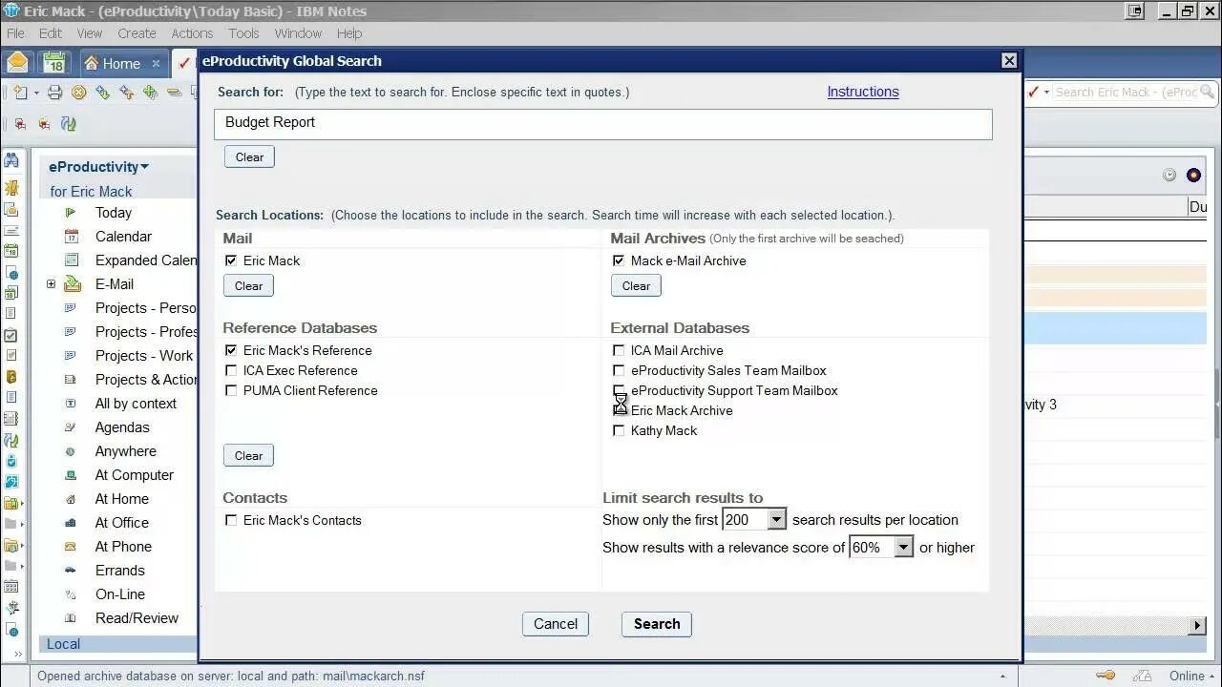This screenshot has width=1222, height=687.
Task: Click the calendar icon beside Calendar entry
Action: pos(71,237)
